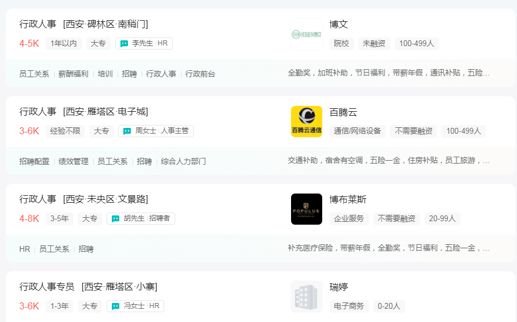Contact 冯女士 HR via chat button
The image size is (517, 322).
[135, 306]
